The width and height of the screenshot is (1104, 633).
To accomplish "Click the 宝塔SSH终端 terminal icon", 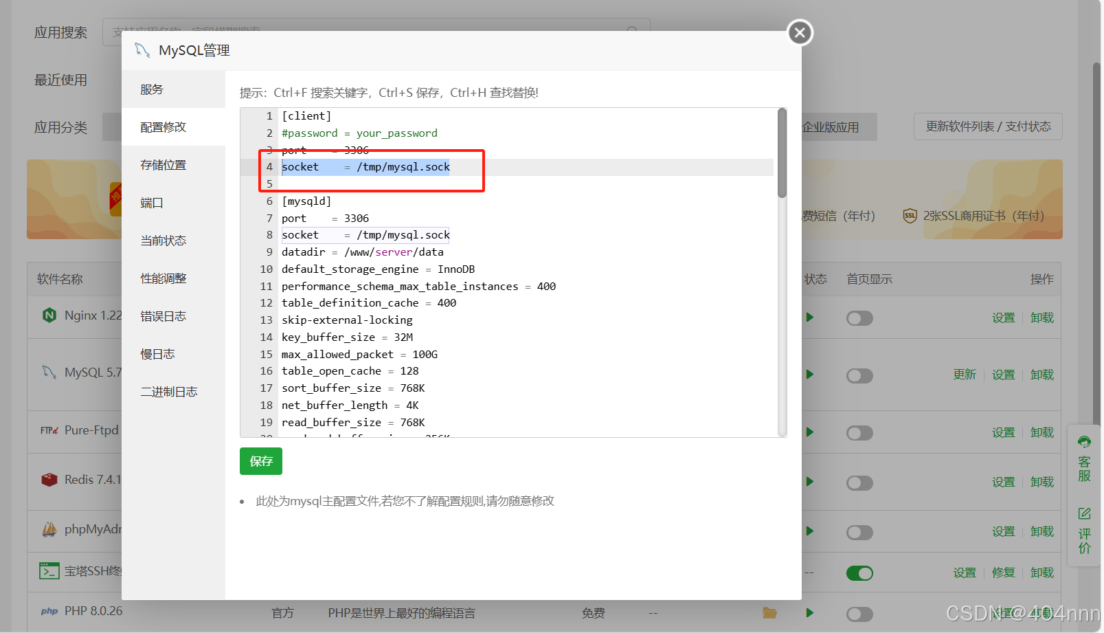I will pyautogui.click(x=49, y=571).
